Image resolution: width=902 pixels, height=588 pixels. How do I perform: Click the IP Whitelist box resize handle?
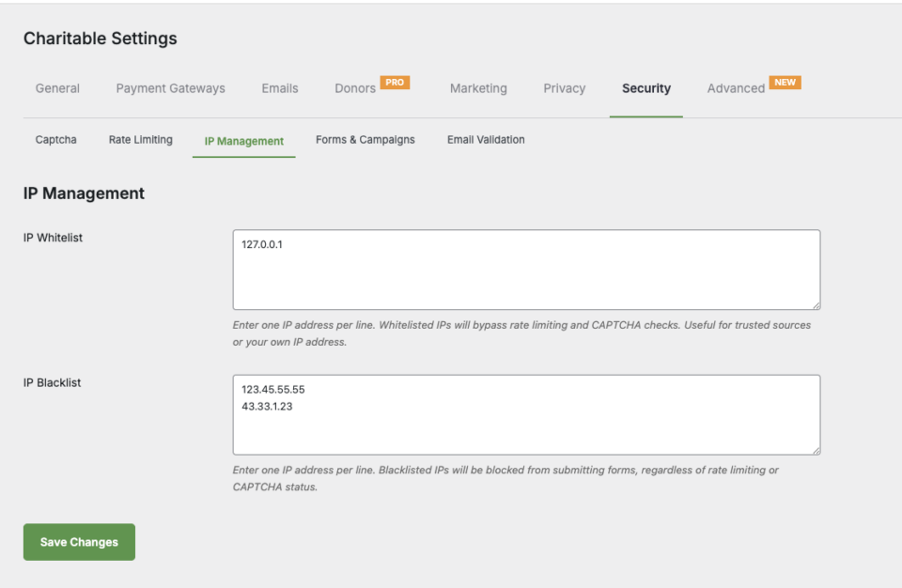815,304
